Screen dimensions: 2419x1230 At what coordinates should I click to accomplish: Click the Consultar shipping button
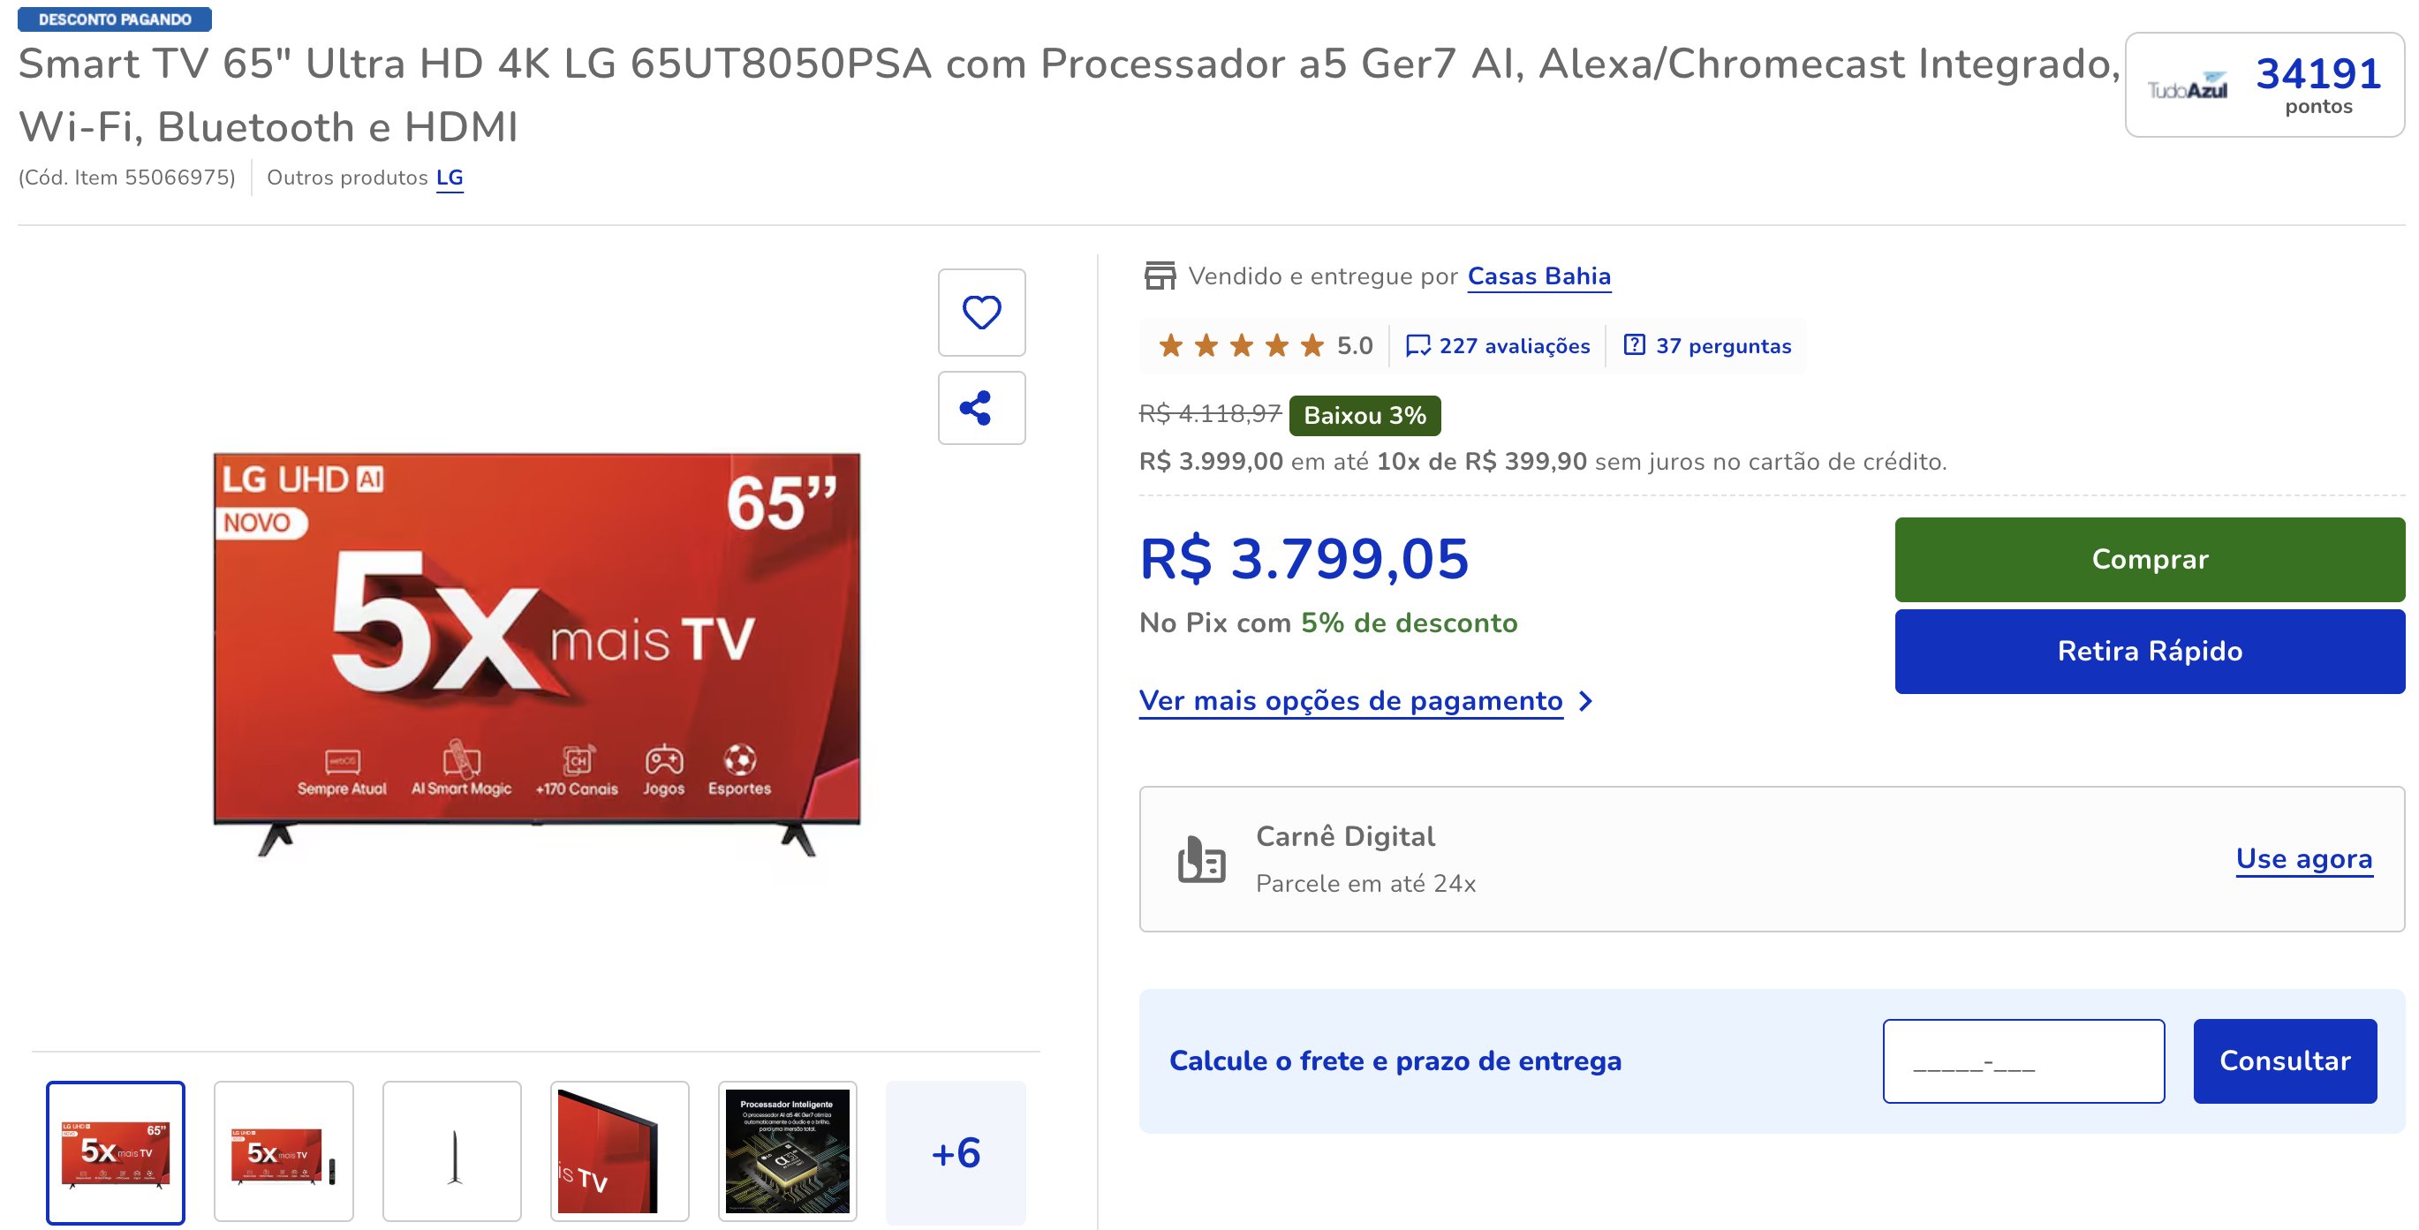(x=2285, y=1061)
